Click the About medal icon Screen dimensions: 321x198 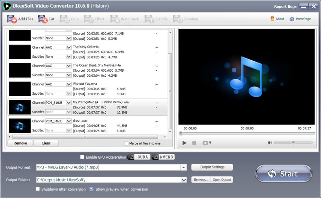click(272, 19)
